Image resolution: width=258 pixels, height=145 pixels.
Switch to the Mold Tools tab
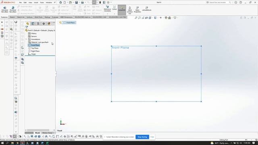39,17
